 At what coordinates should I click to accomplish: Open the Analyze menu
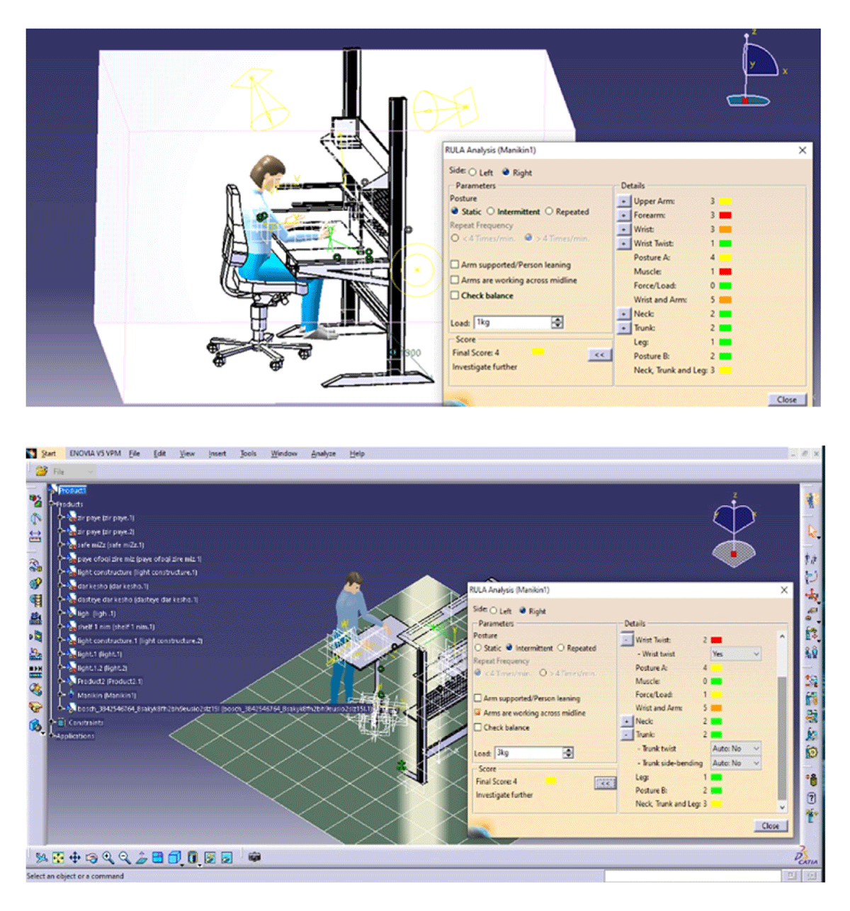[323, 453]
